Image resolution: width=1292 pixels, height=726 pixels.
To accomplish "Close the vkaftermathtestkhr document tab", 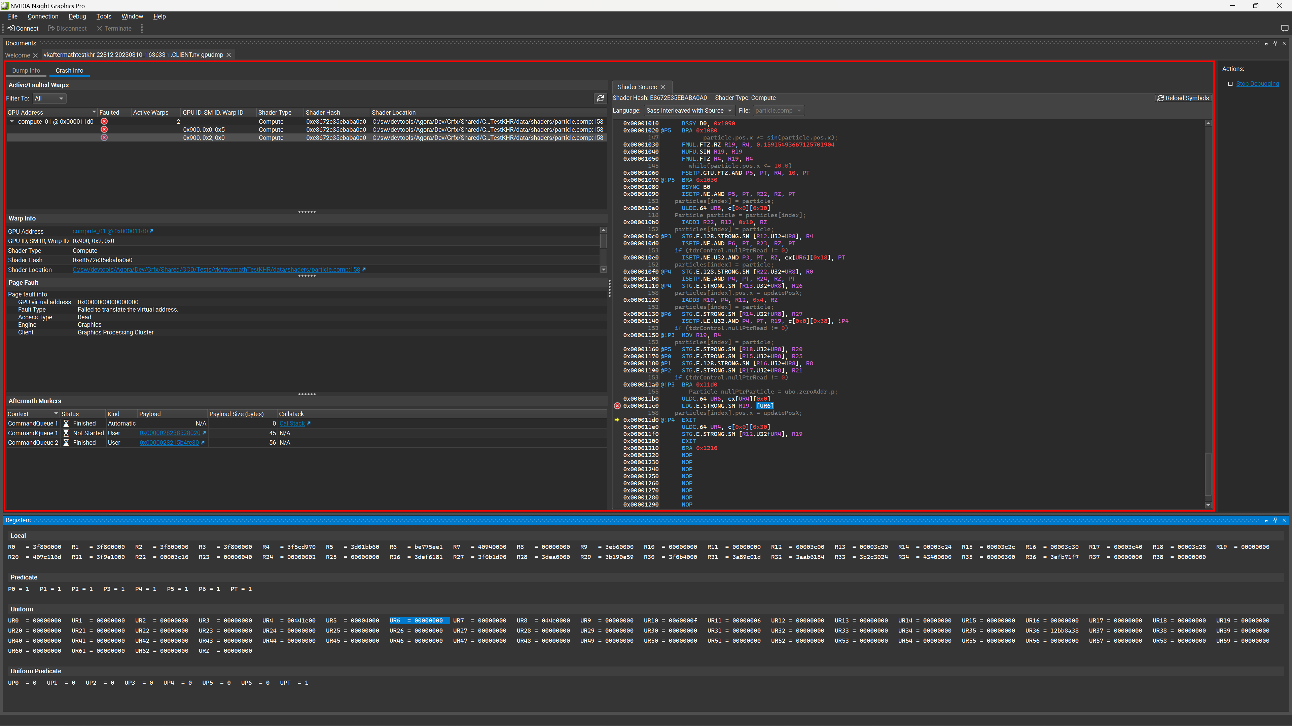I will [x=229, y=54].
